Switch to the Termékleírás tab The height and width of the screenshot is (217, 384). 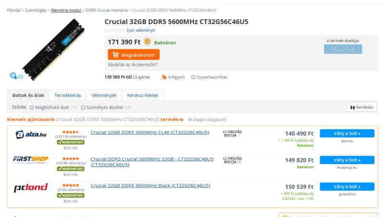pyautogui.click(x=68, y=95)
